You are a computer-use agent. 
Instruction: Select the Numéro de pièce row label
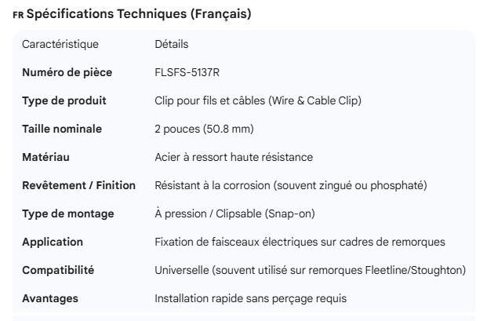(x=67, y=72)
